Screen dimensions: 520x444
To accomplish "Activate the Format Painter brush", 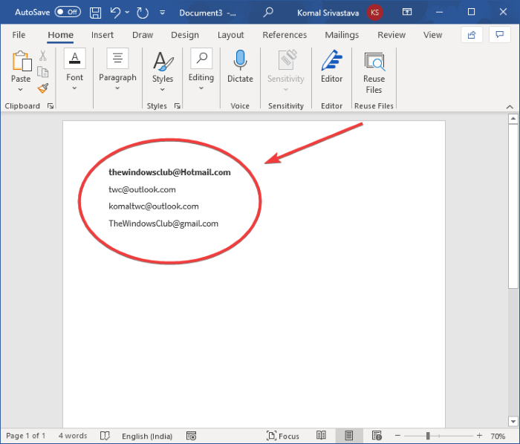I will [x=43, y=88].
